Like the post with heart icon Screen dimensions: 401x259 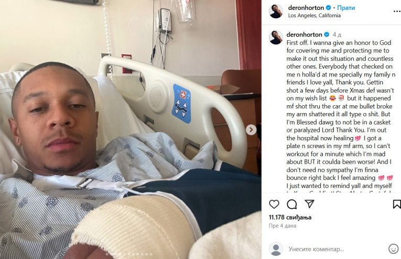[x=274, y=204]
